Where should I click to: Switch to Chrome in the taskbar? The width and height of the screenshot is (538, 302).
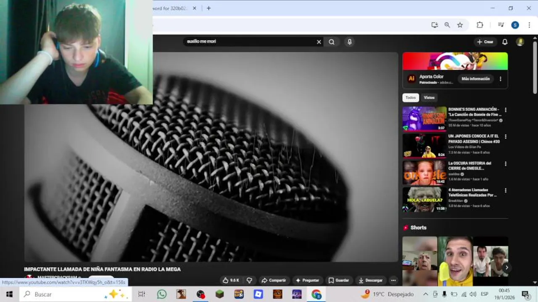[x=316, y=294]
